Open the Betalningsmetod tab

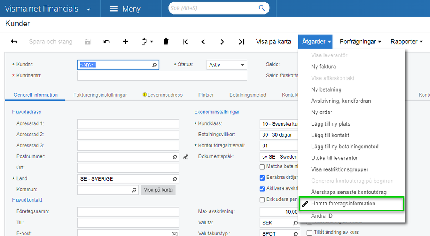[x=247, y=95]
